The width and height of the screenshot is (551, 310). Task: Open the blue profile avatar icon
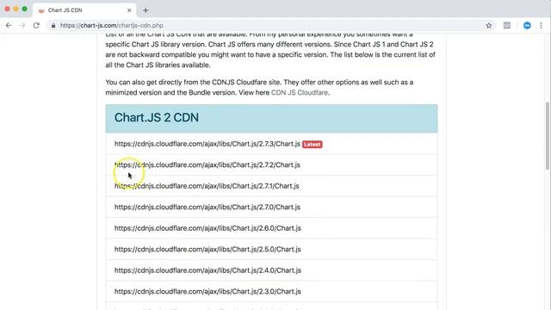point(527,25)
